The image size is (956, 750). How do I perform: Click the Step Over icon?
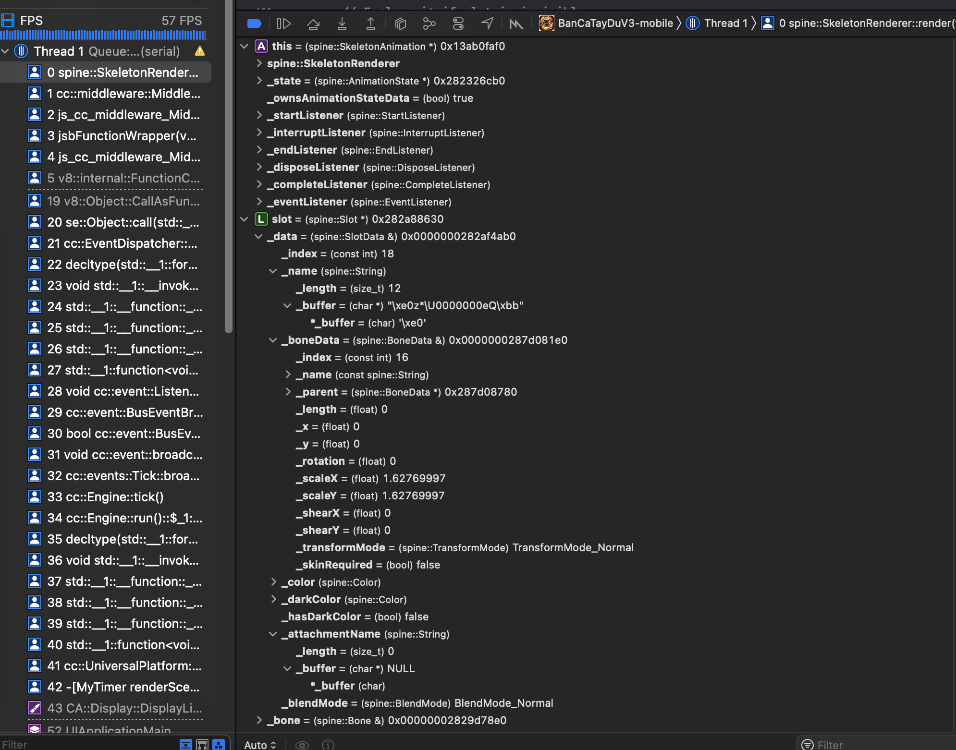pos(313,23)
